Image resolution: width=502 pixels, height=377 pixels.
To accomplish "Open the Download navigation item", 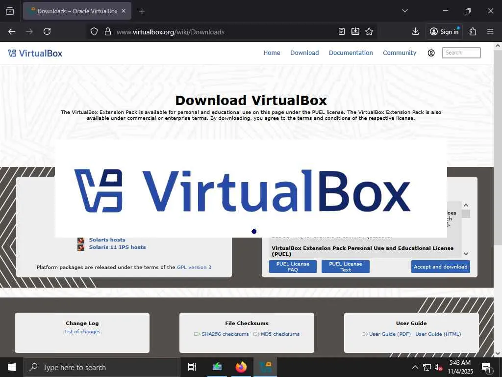I will point(304,53).
